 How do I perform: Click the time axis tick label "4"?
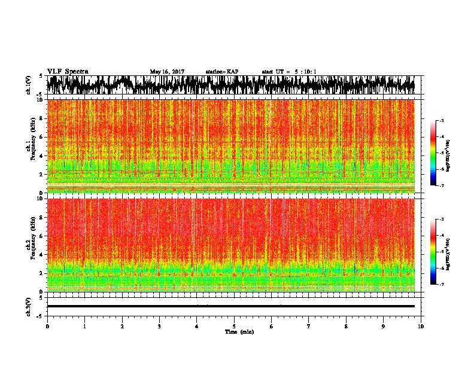click(x=197, y=326)
